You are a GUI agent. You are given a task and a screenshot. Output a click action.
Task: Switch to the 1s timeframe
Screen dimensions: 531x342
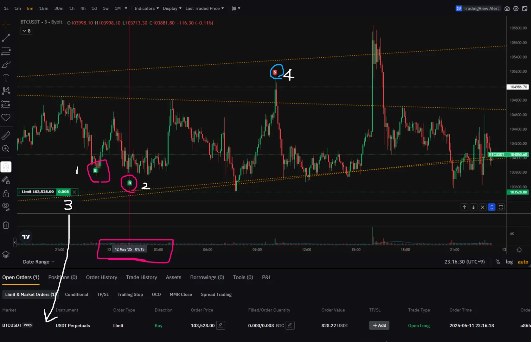tap(6, 9)
